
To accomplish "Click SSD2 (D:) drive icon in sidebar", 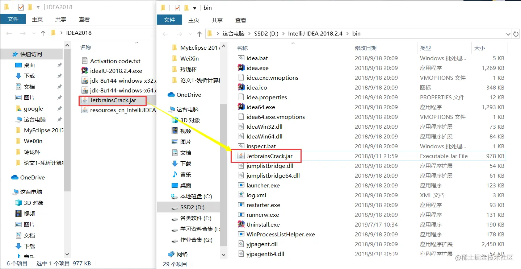I will click(175, 207).
